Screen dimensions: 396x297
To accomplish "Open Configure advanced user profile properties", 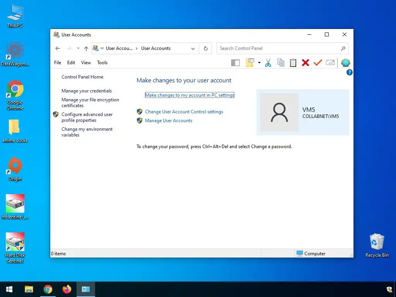I will [x=87, y=117].
